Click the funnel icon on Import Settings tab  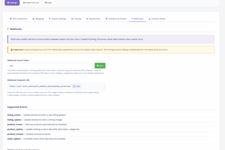click(49, 18)
